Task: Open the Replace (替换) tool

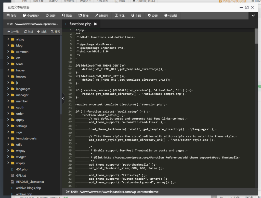Action: [84, 16]
